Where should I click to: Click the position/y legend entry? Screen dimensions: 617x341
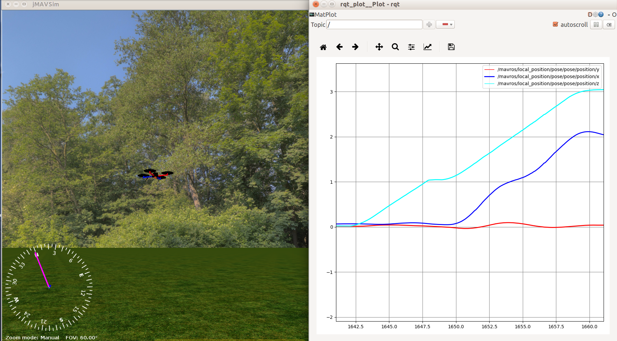[542, 69]
